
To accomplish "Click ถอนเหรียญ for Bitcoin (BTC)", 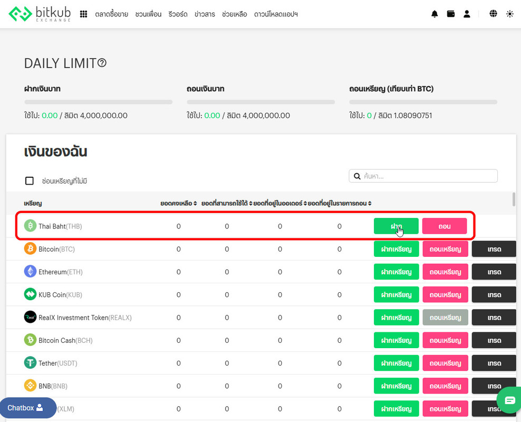I will [445, 249].
